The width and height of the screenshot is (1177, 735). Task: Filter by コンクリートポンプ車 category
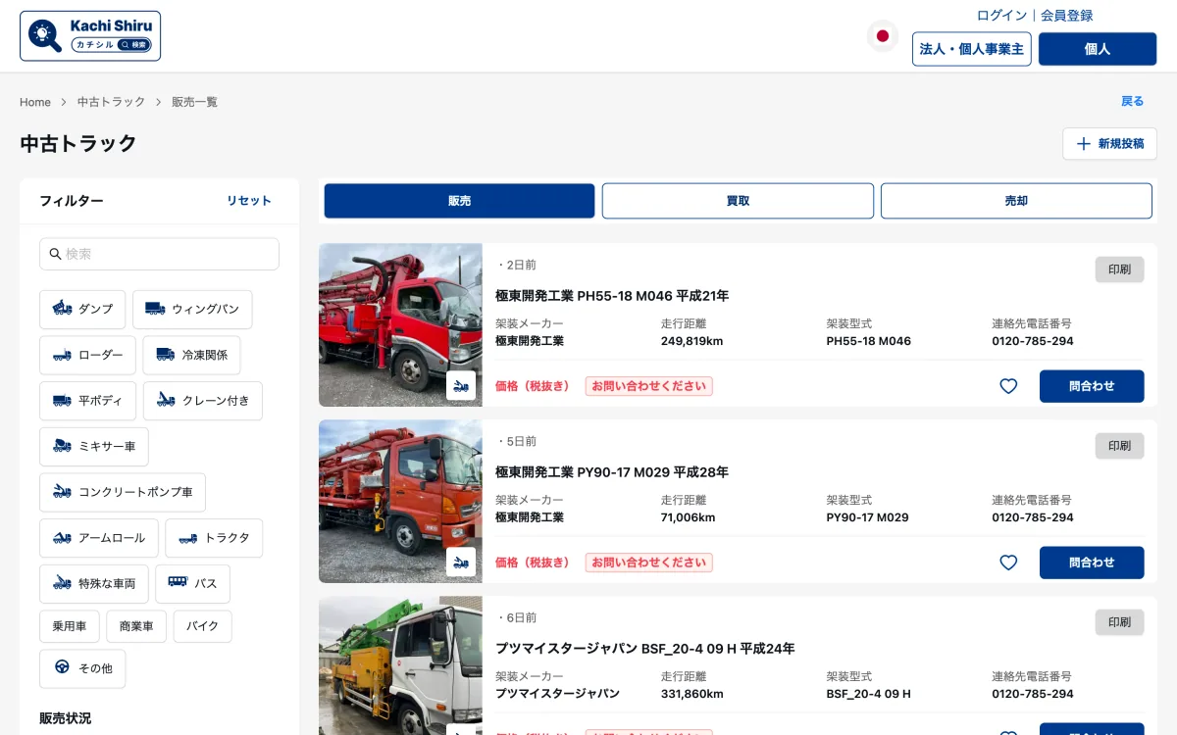(x=123, y=492)
